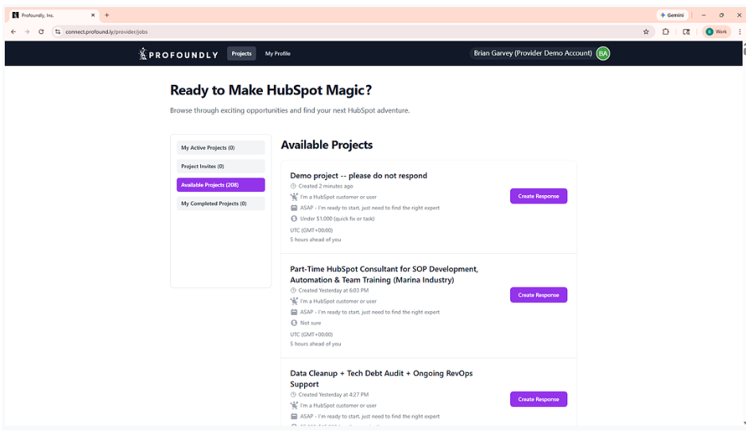This screenshot has height=434, width=746.
Task: Open the My Profile nav item
Action: pos(277,54)
